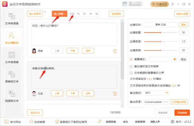The image size is (194, 126).
Task: Click the 主播音量 value field
Action: coord(183,32)
